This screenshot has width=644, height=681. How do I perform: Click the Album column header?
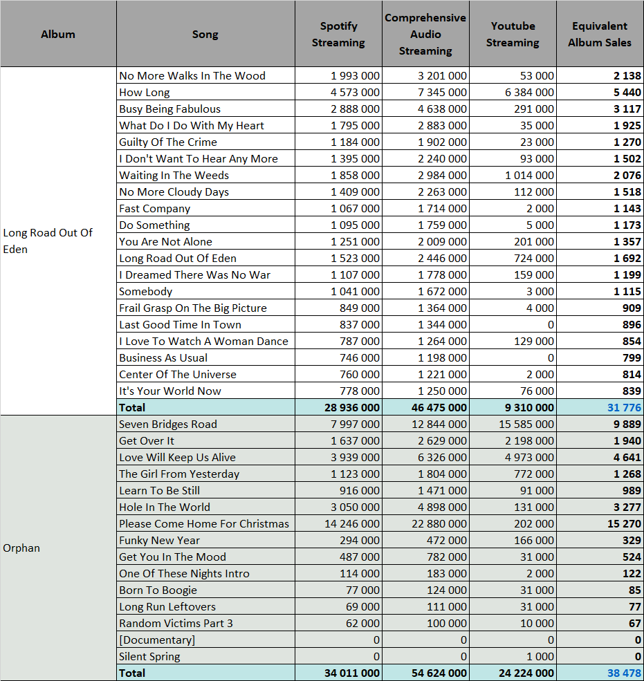coord(58,34)
